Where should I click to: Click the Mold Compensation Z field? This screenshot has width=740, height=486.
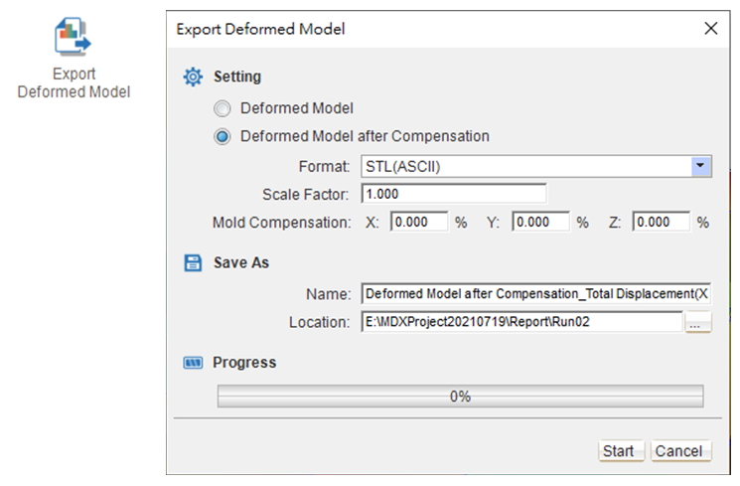pyautogui.click(x=662, y=222)
